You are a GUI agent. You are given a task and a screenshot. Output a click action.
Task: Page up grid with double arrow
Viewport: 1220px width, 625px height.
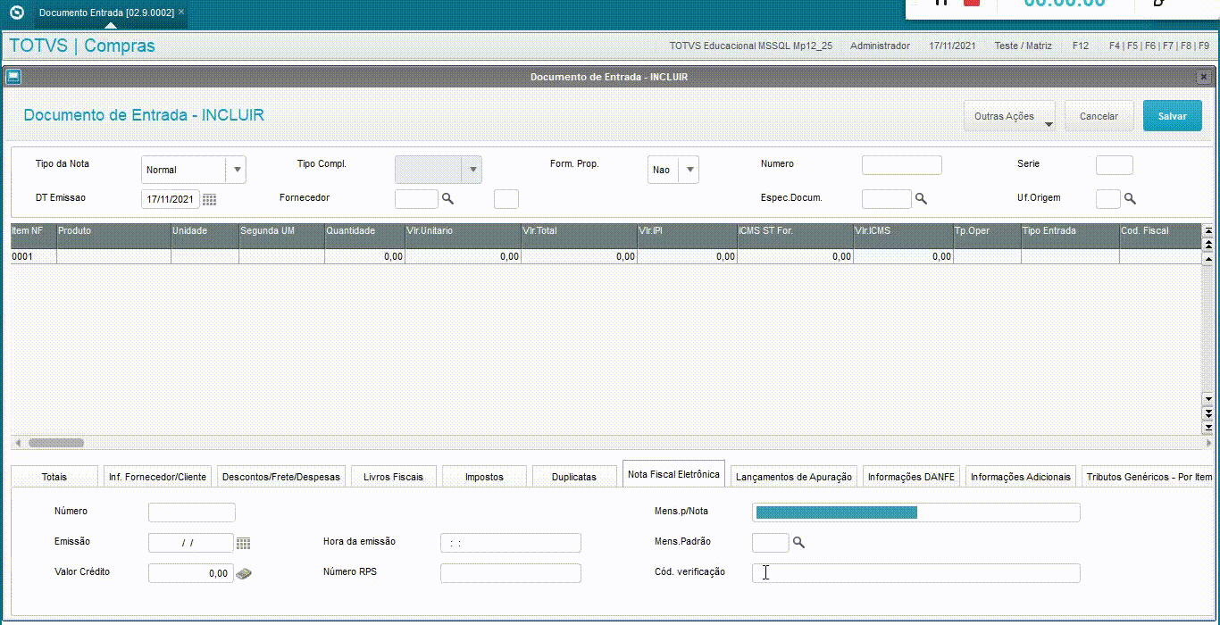pyautogui.click(x=1208, y=244)
